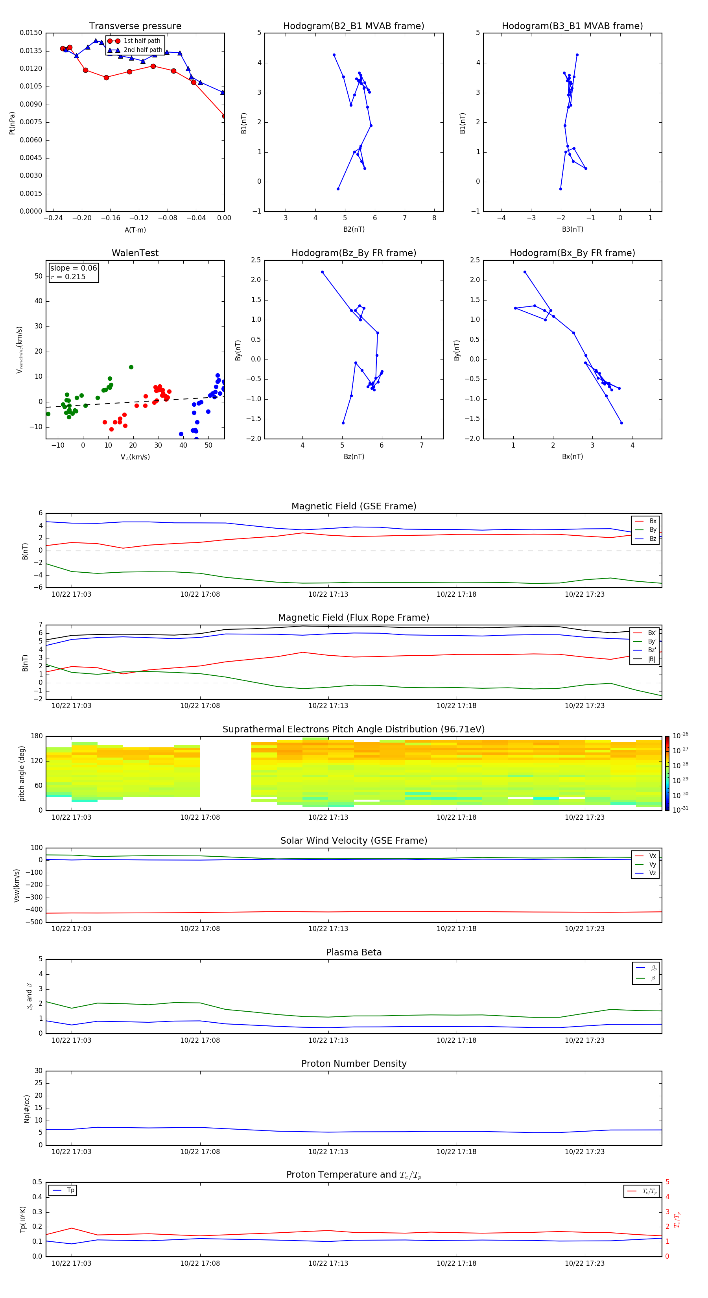Click the dashed fit line in the WalenTest plot
This screenshot has height=1298, width=708.
[x=135, y=402]
